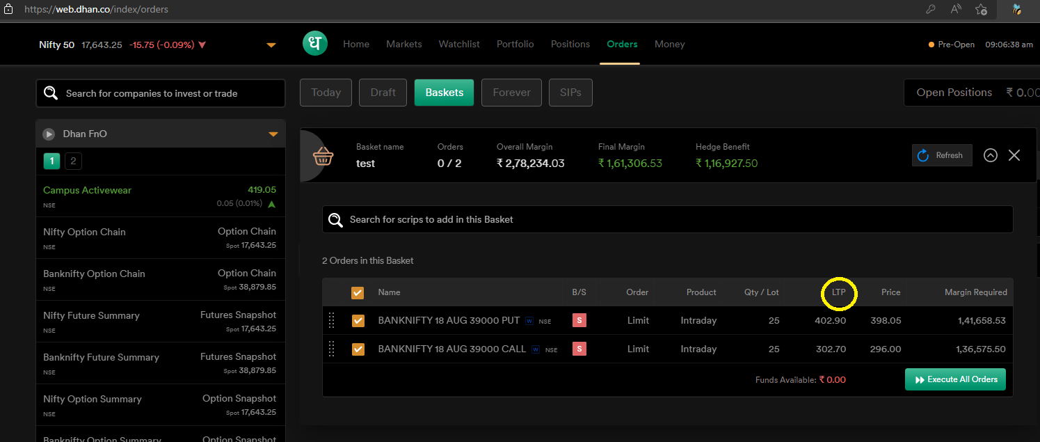Toggle the select-all orders checkbox in header

[358, 293]
